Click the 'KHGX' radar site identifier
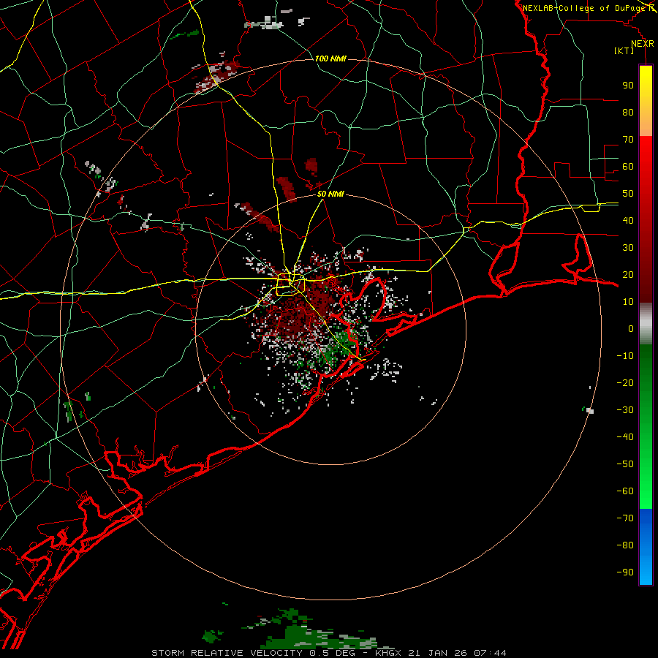 coord(389,653)
